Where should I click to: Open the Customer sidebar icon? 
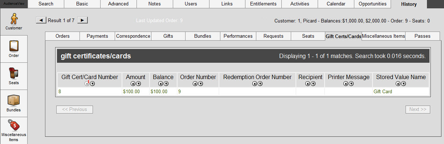pos(14,19)
